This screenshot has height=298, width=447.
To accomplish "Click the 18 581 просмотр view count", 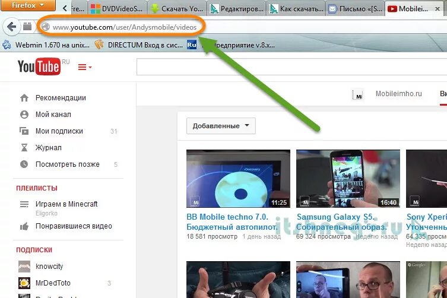I will [x=212, y=236].
